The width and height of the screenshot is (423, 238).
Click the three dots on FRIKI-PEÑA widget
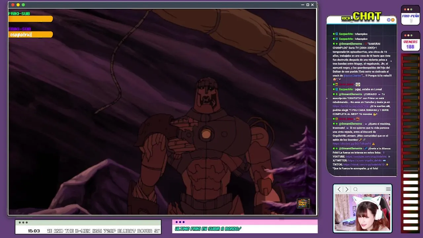point(408,9)
